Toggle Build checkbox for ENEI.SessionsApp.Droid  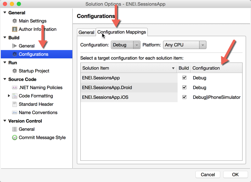click(x=184, y=88)
